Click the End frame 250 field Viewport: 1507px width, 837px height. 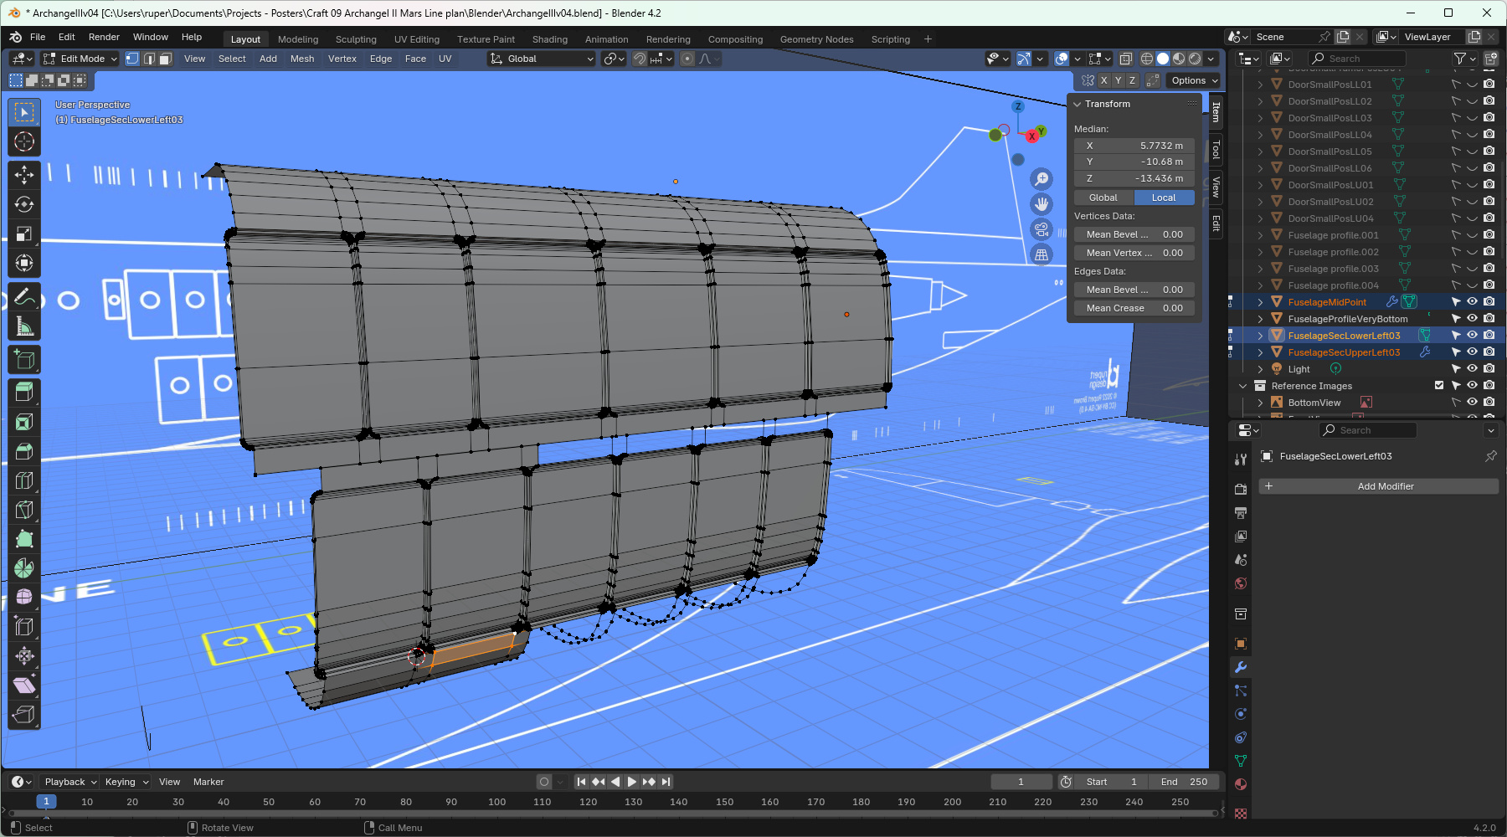click(x=1183, y=782)
